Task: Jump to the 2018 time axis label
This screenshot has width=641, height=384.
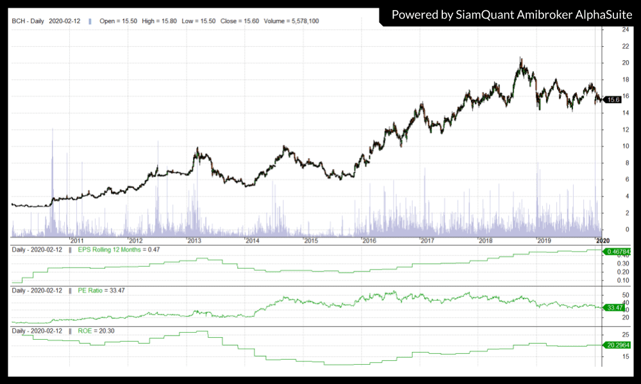Action: coord(485,241)
